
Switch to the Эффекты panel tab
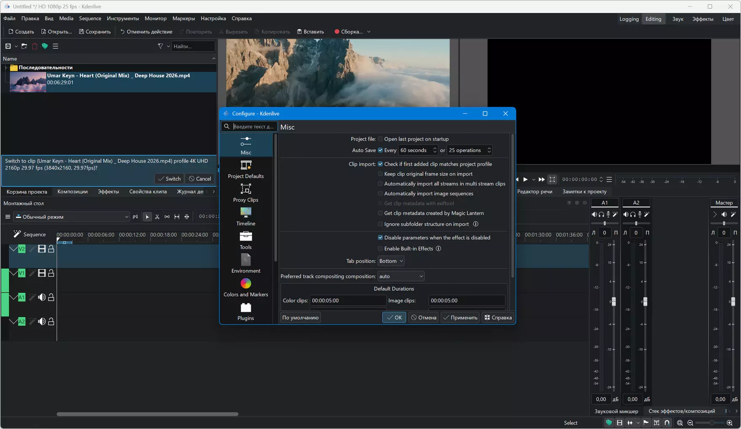click(x=108, y=192)
